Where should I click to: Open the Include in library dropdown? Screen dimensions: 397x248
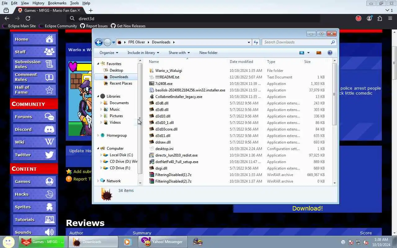[143, 53]
